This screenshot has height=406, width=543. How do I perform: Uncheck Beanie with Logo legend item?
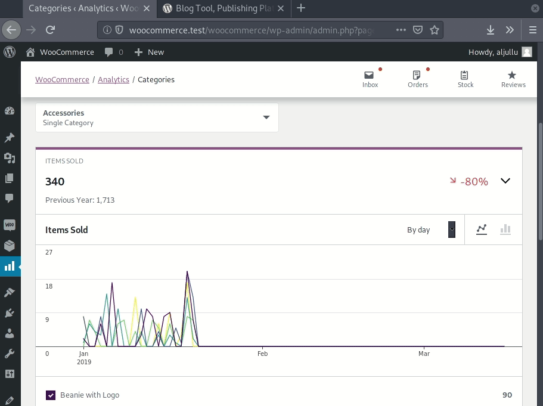tap(51, 395)
